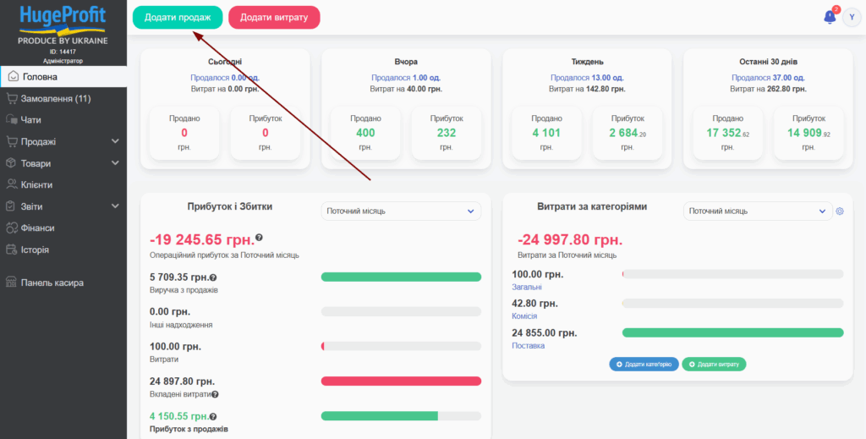Click the -24 997.80 грн. total expenses value
Viewport: 866px width, 439px height.
[x=570, y=240]
